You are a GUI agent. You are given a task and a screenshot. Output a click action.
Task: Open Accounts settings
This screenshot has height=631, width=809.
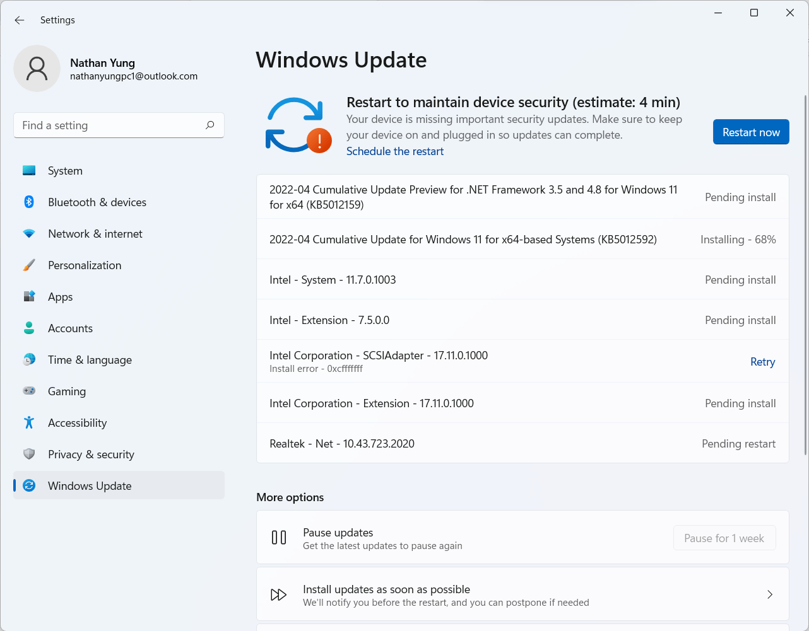tap(119, 328)
